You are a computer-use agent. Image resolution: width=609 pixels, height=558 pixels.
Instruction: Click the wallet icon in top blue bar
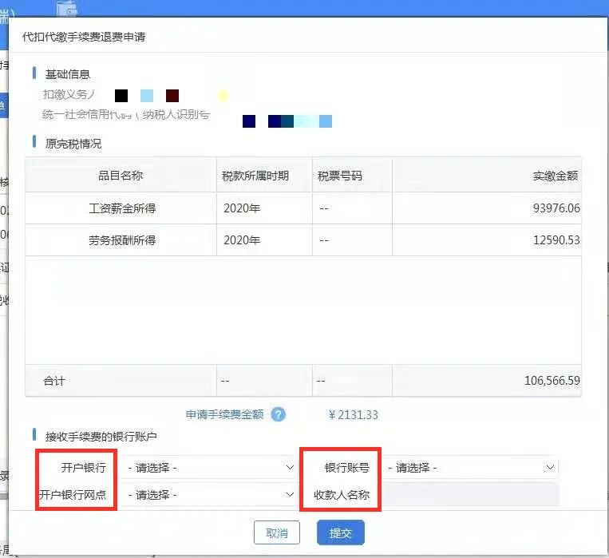pos(67,8)
